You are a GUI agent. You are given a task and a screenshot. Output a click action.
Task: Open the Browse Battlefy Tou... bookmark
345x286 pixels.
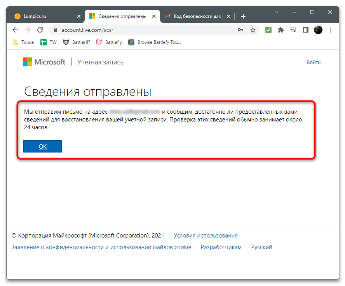[155, 42]
